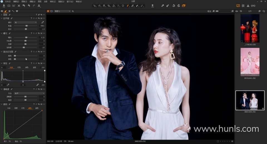
Task: Click the glasses proofing icon
Action: coord(253,6)
